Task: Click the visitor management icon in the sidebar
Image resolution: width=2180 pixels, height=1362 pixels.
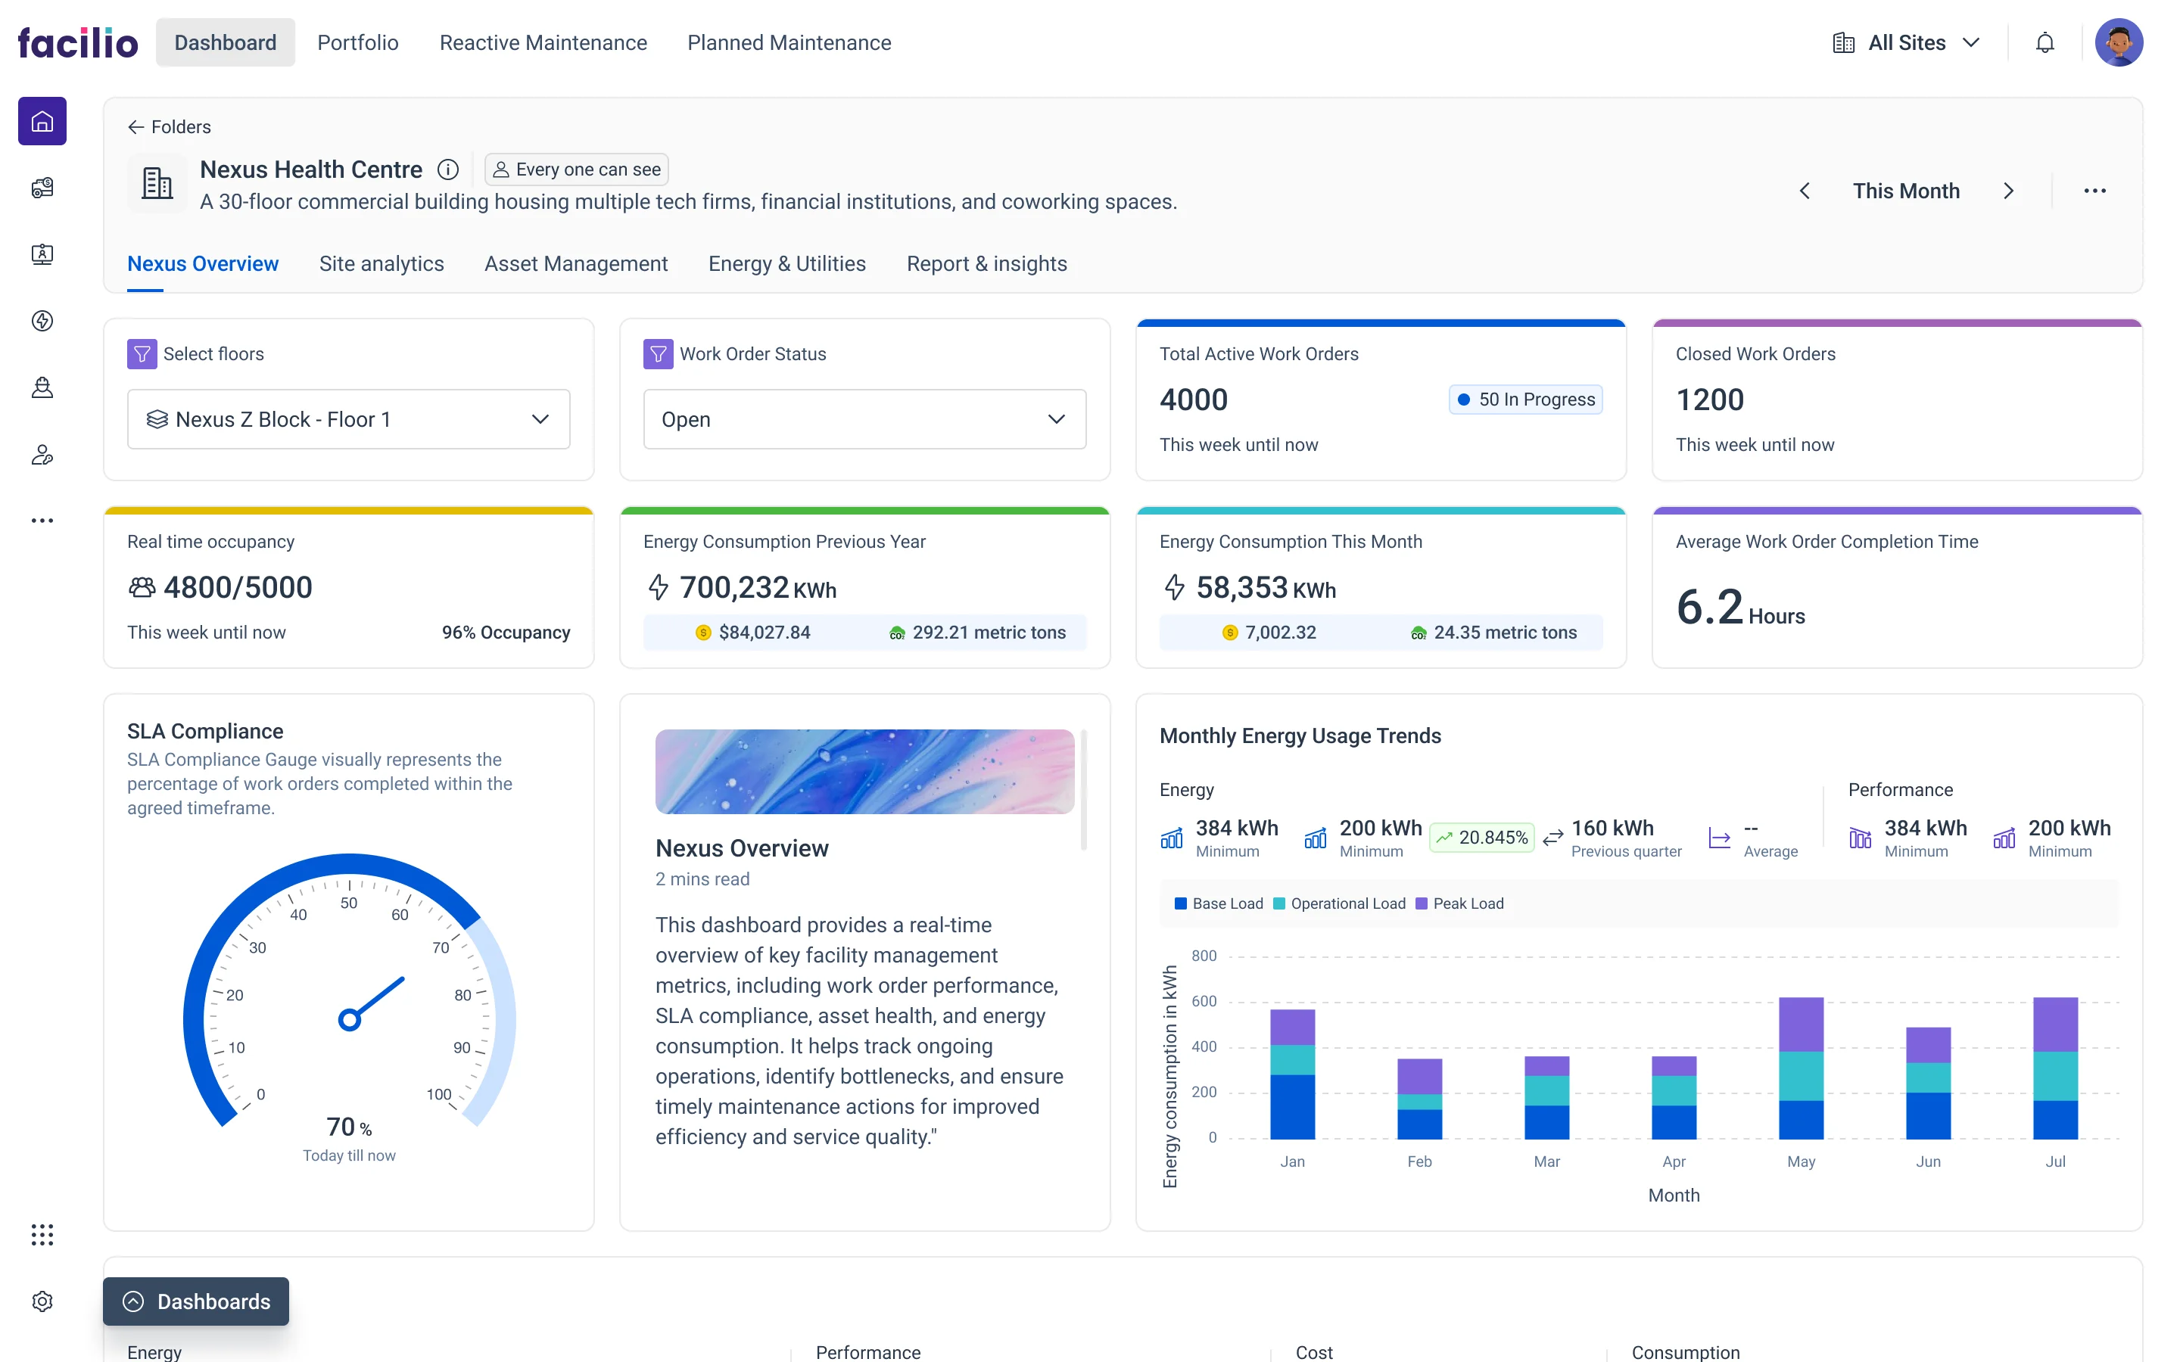Action: [42, 254]
